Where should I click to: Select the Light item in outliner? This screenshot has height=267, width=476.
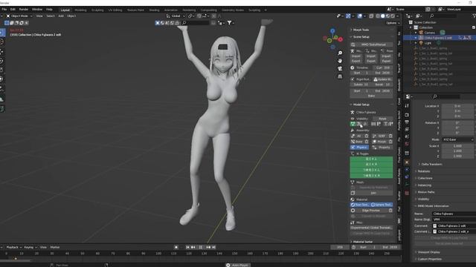(428, 43)
